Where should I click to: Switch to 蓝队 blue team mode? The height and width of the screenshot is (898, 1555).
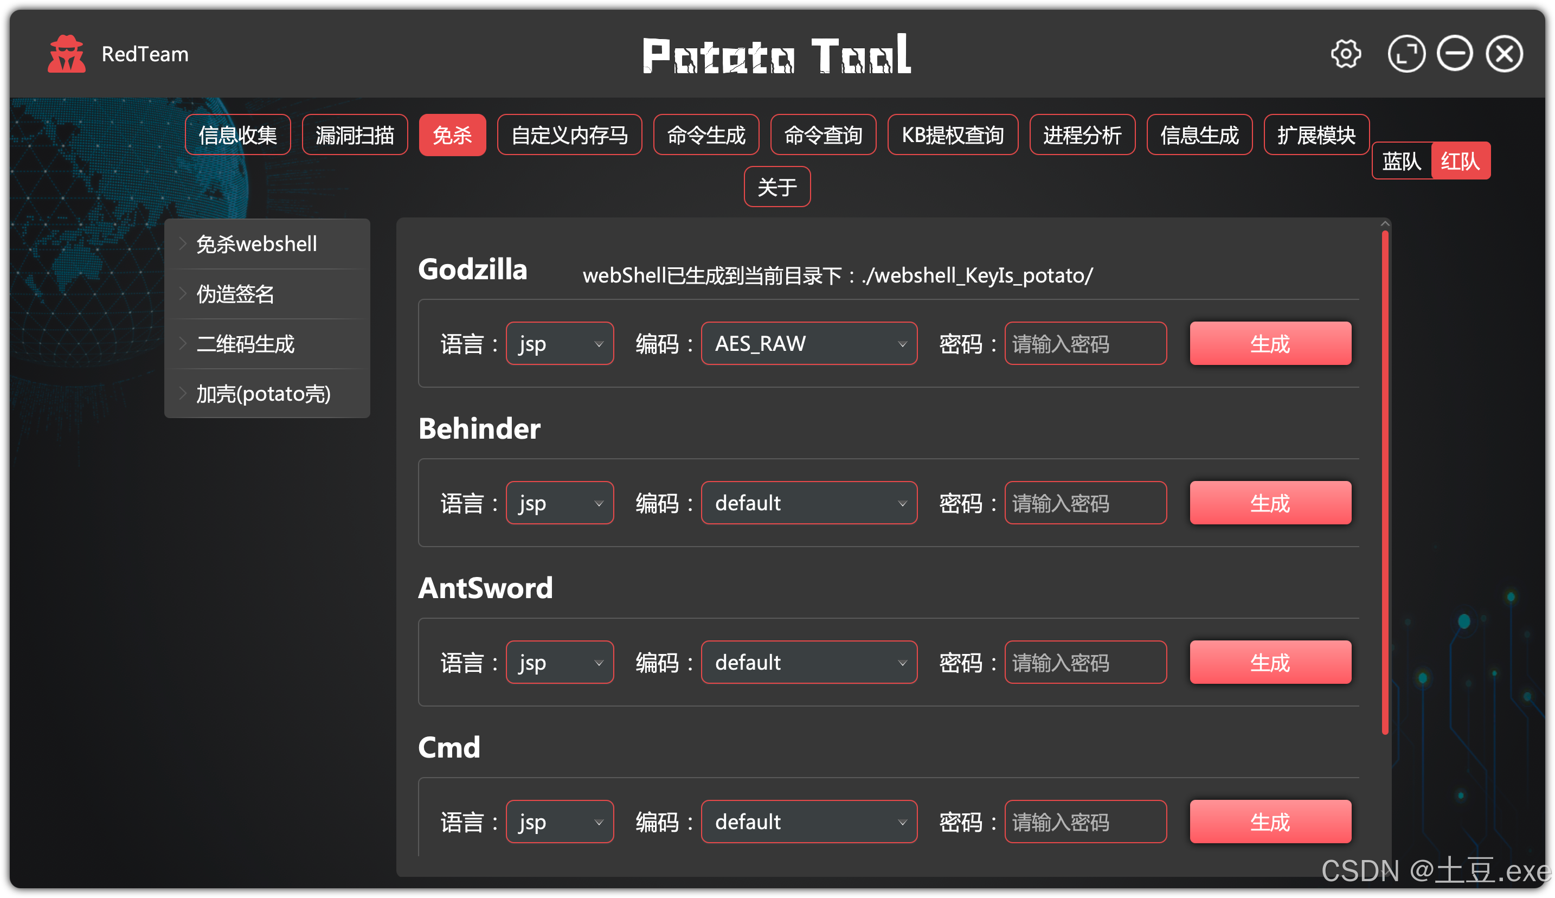(1401, 161)
